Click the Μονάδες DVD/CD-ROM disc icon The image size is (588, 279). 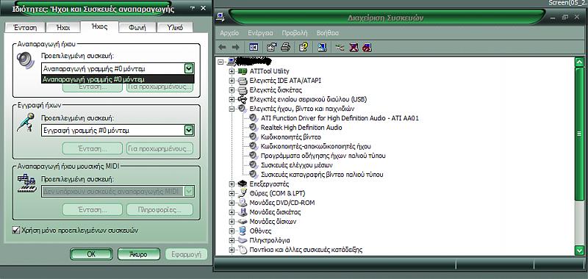point(243,203)
